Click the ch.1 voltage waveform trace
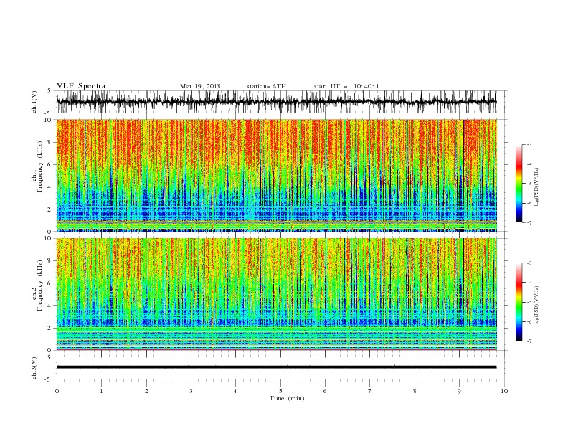 coord(276,102)
